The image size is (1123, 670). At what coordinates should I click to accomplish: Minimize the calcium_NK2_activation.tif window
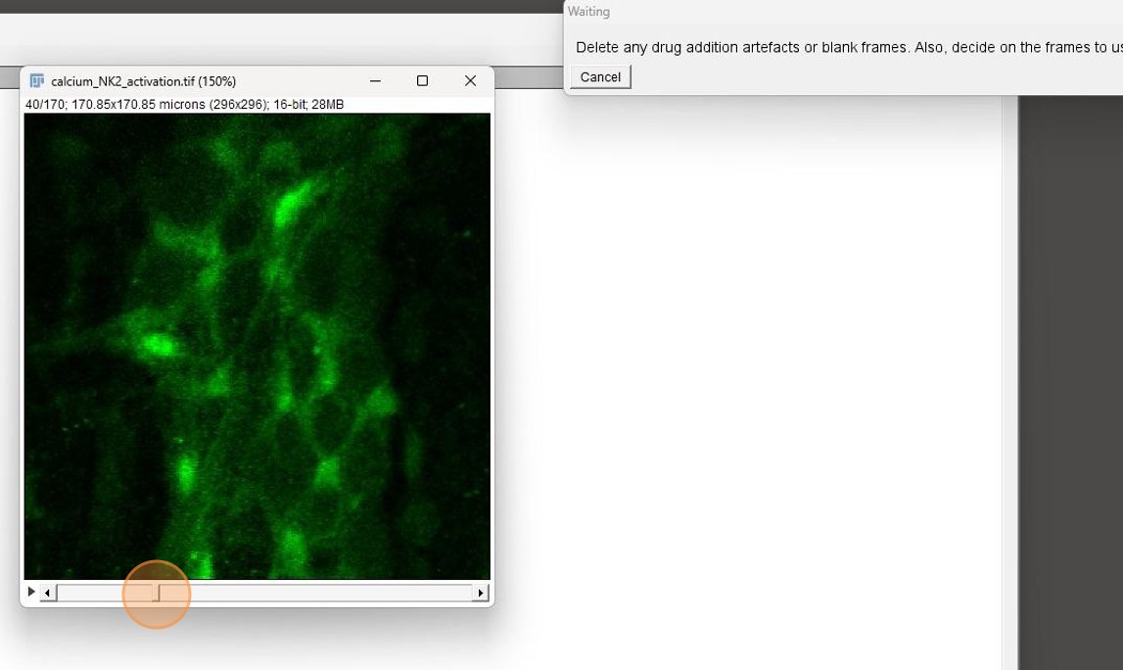click(375, 81)
